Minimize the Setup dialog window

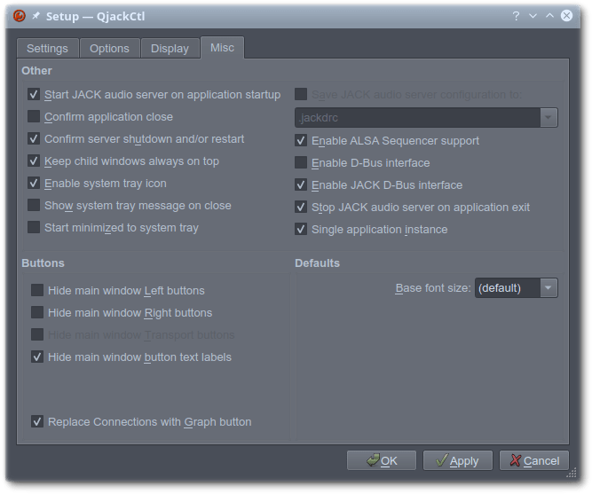pos(533,16)
